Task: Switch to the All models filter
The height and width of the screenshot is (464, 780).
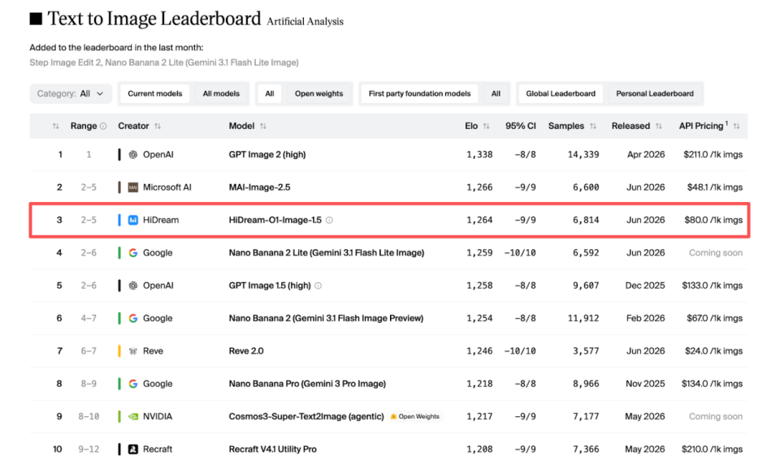Action: [221, 93]
